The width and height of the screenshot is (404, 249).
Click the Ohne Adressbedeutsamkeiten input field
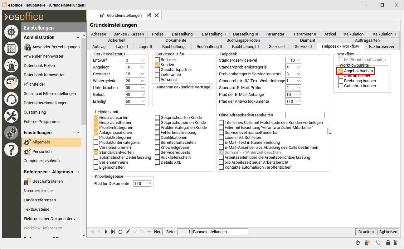click(x=305, y=115)
